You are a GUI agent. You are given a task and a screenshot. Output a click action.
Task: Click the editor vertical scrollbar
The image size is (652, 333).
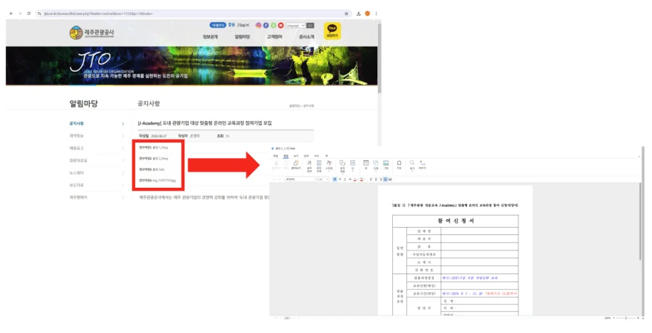pos(641,222)
